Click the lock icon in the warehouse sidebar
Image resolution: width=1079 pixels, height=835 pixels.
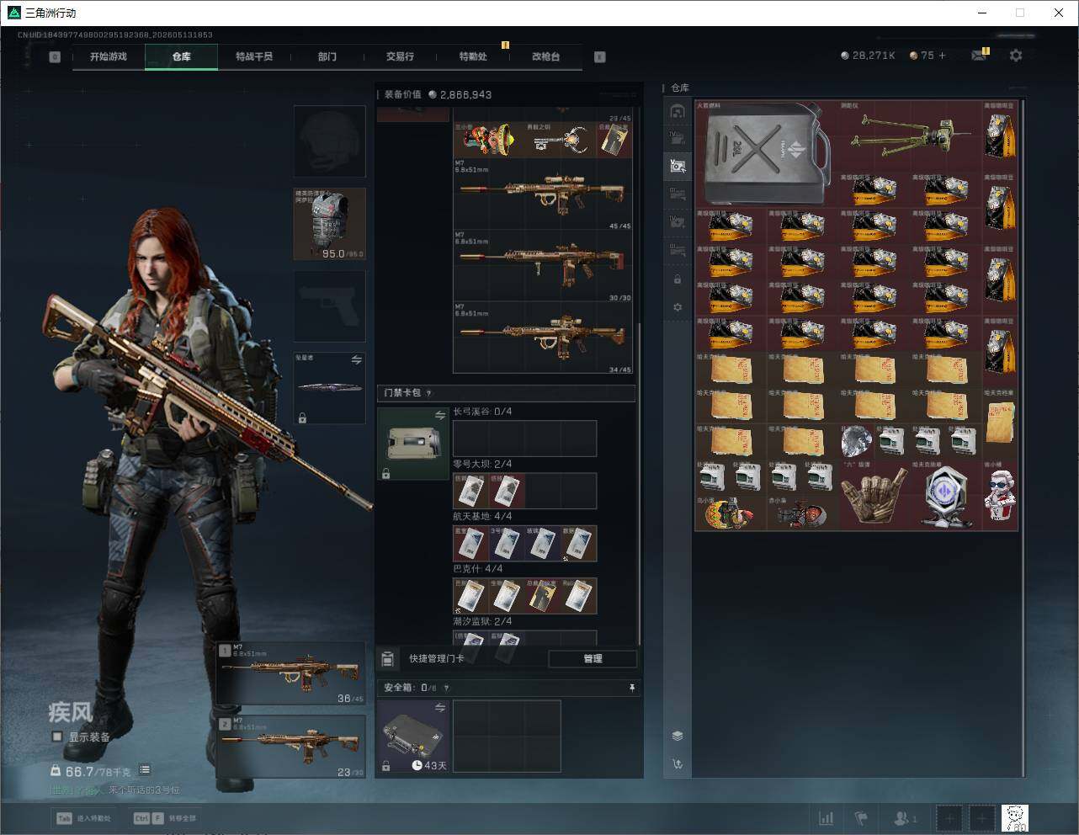678,279
